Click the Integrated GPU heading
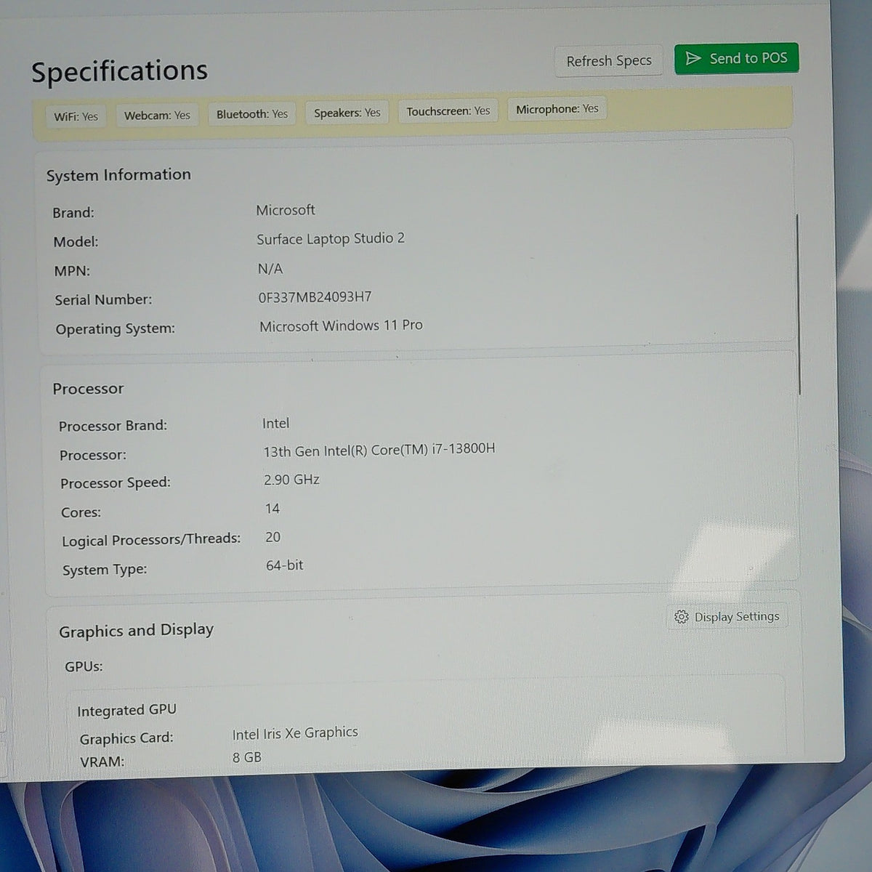Viewport: 872px width, 872px height. pos(126,710)
